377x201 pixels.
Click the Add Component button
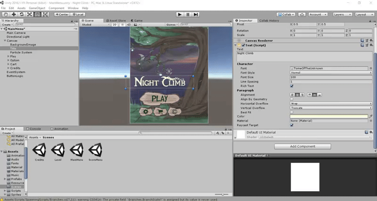(303, 147)
